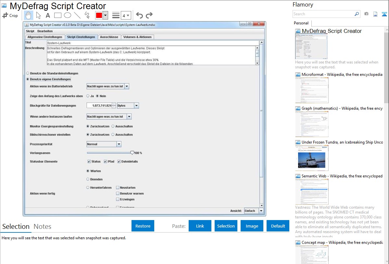Choose the straight line tool
Viewport: 389px width, 264px height.
(77, 15)
